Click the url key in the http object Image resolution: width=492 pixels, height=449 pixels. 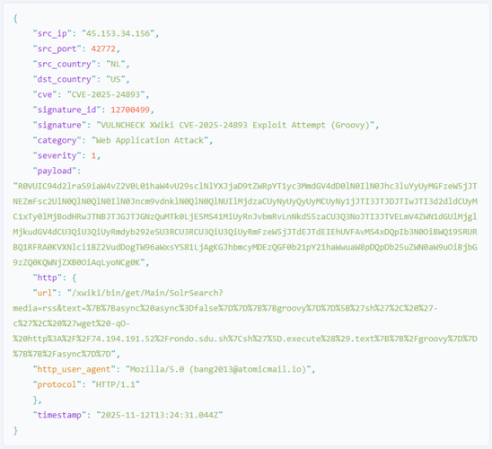pos(45,293)
